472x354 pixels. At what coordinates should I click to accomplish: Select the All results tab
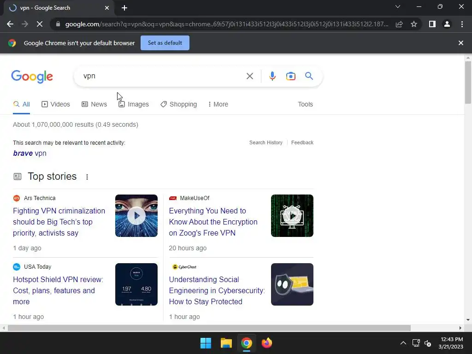(21, 105)
